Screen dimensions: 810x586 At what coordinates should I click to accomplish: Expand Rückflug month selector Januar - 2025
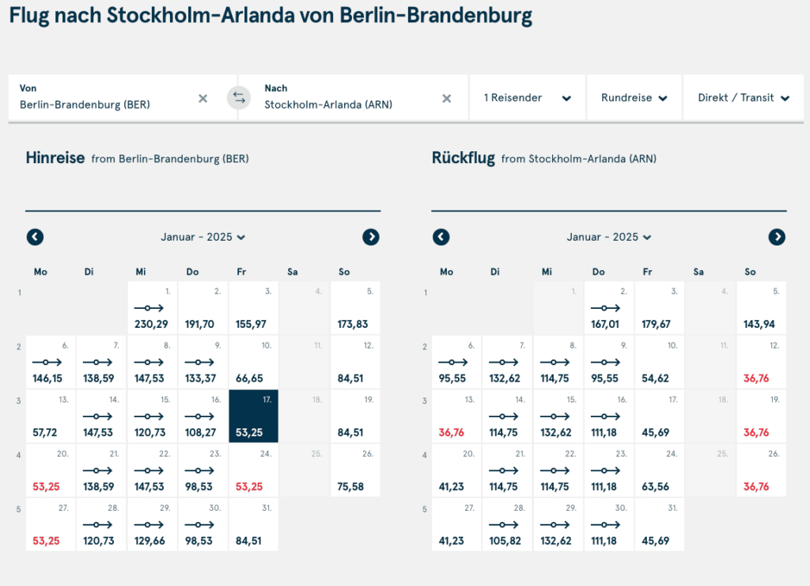click(x=609, y=237)
